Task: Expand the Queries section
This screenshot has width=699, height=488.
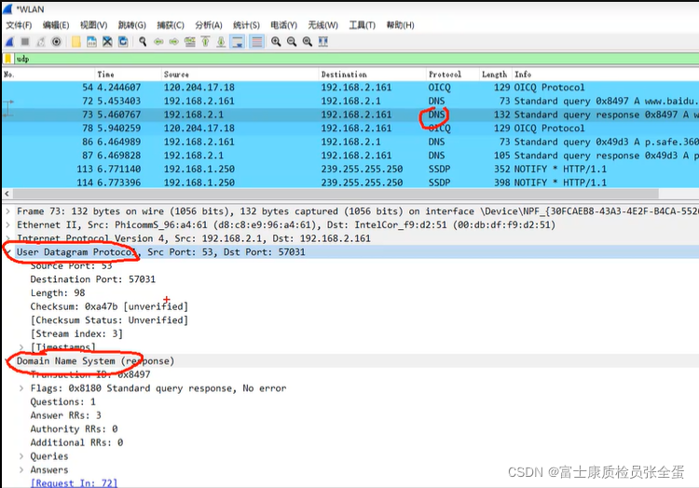Action: click(21, 456)
